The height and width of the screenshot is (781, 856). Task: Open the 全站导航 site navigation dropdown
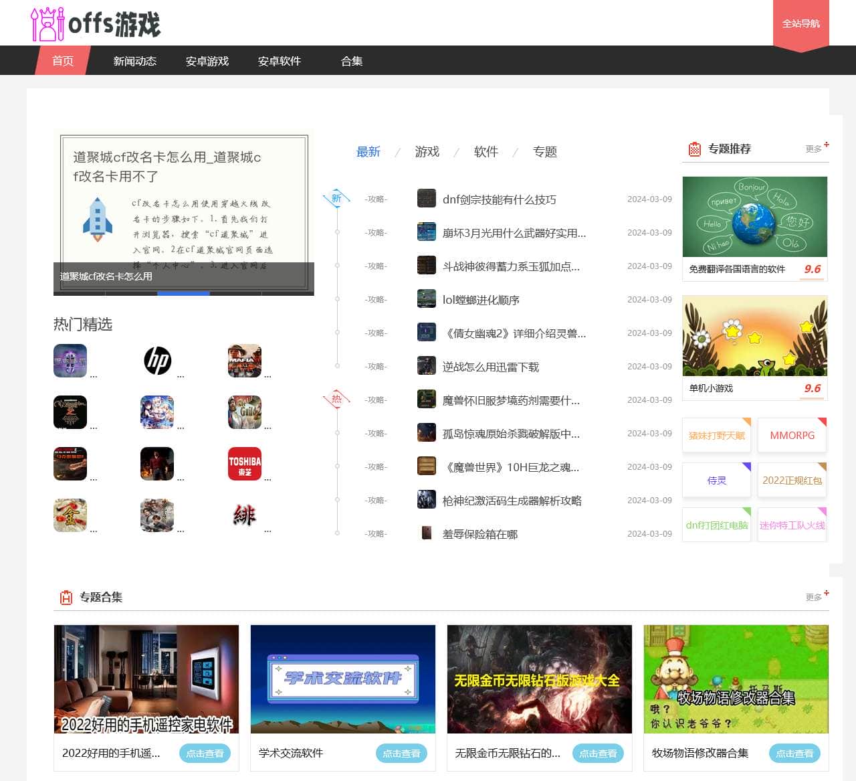coord(800,23)
